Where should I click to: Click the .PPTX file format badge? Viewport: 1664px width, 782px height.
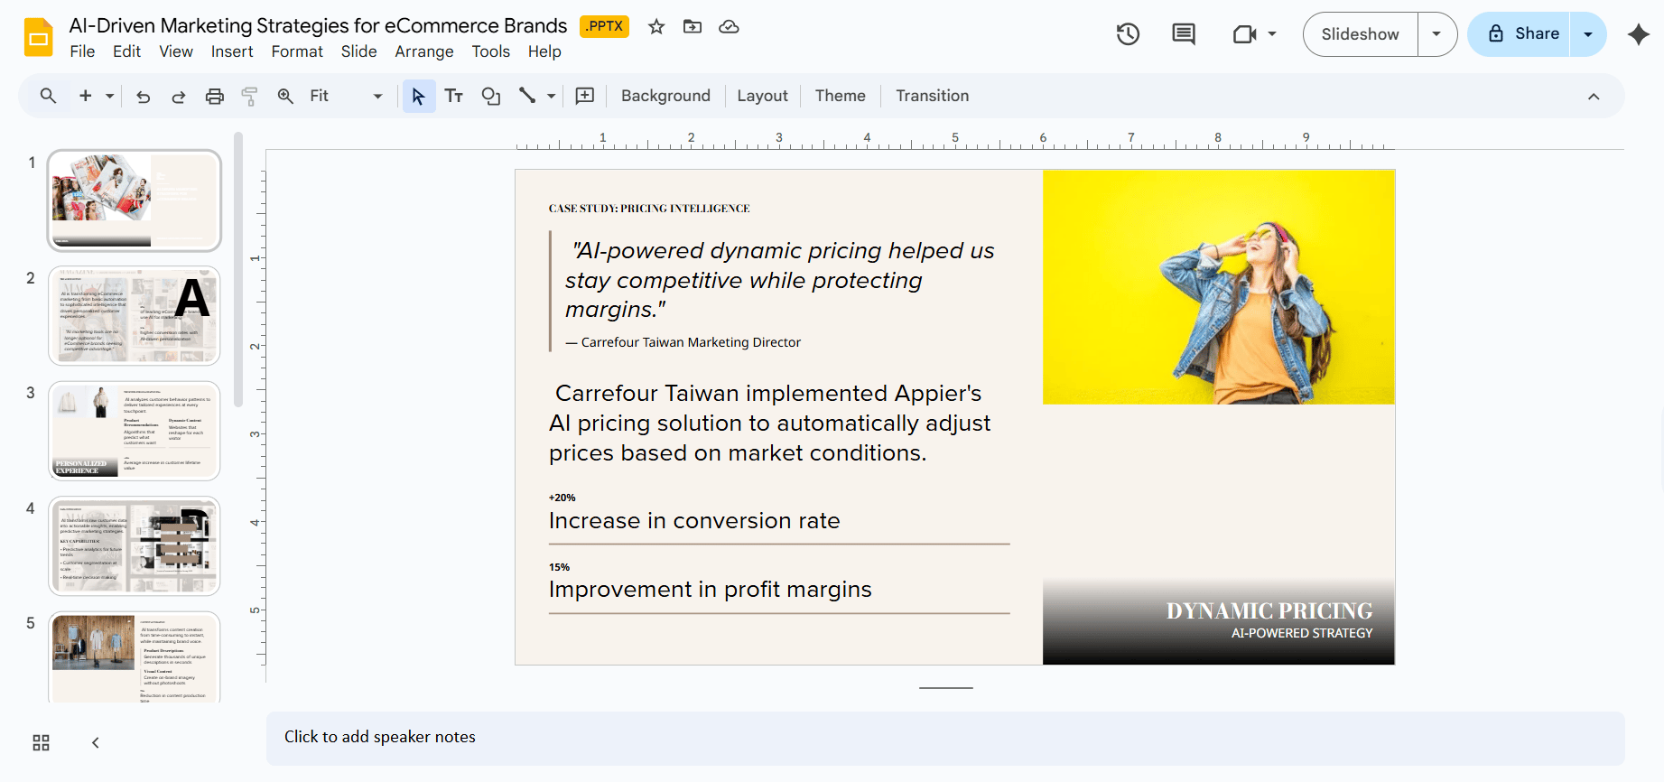(604, 26)
